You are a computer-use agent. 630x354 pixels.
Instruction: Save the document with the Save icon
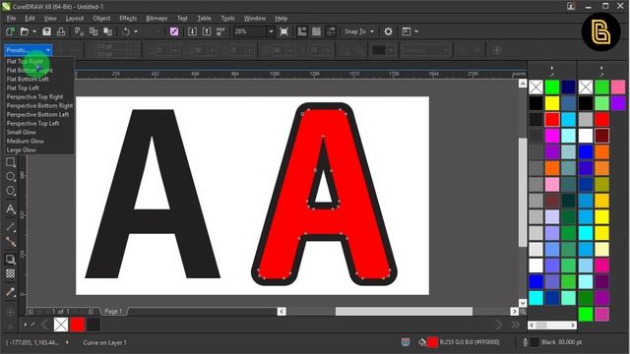(46, 31)
